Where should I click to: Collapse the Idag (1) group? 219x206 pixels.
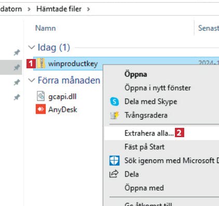[x=32, y=47]
